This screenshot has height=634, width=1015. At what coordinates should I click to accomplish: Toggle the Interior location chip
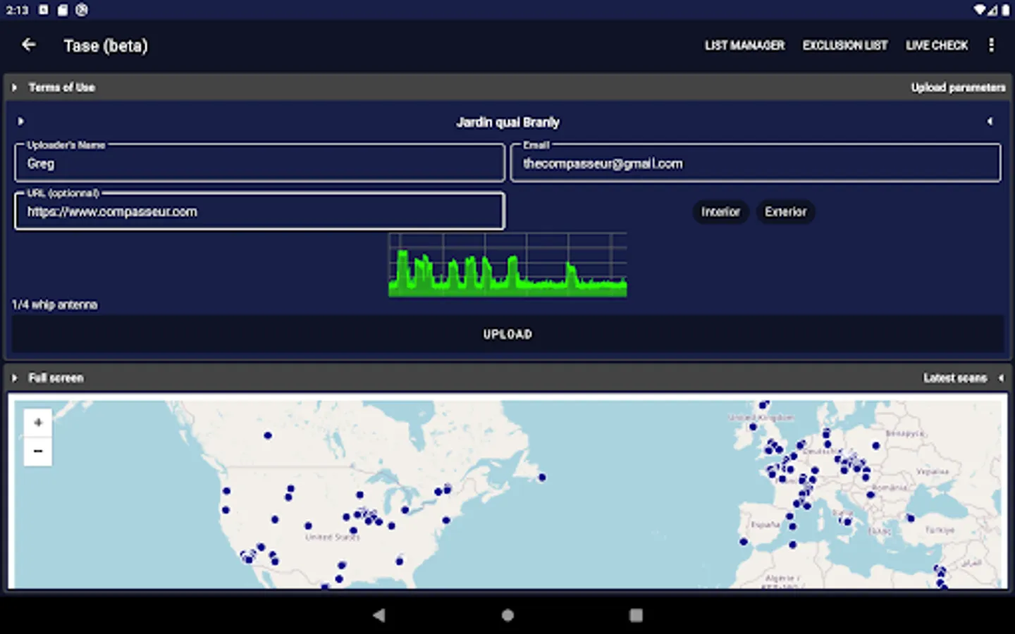pos(720,212)
